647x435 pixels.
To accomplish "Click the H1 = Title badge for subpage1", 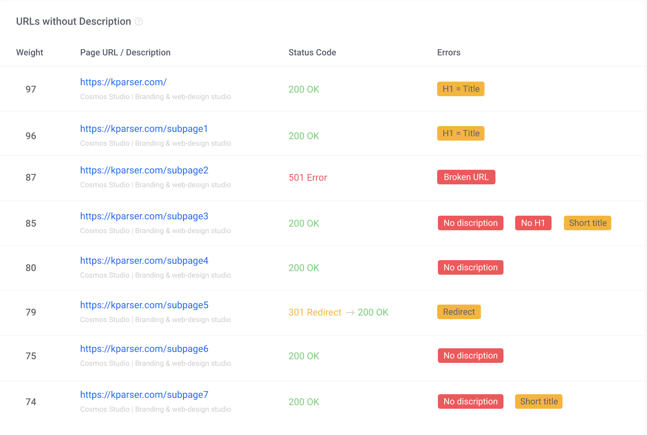I will (460, 133).
